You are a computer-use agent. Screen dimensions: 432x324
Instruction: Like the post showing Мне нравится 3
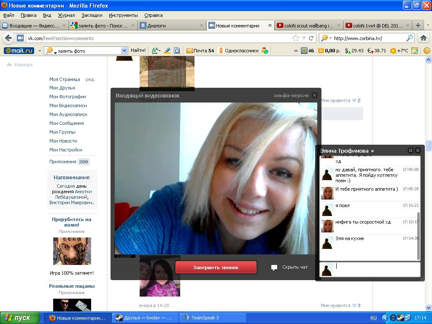(340, 305)
